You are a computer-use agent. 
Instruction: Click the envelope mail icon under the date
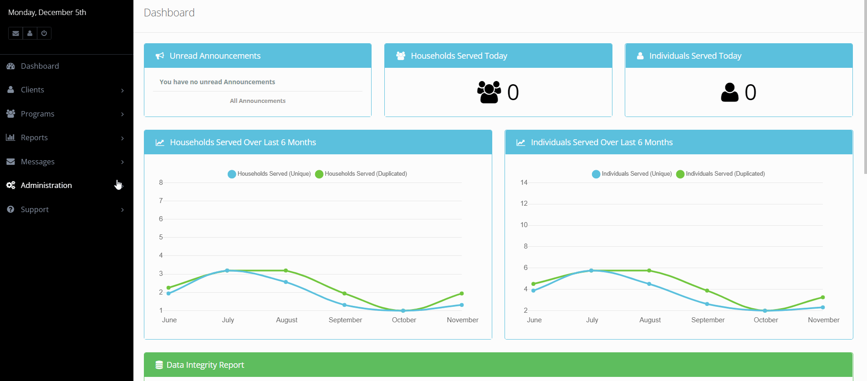pyautogui.click(x=15, y=33)
